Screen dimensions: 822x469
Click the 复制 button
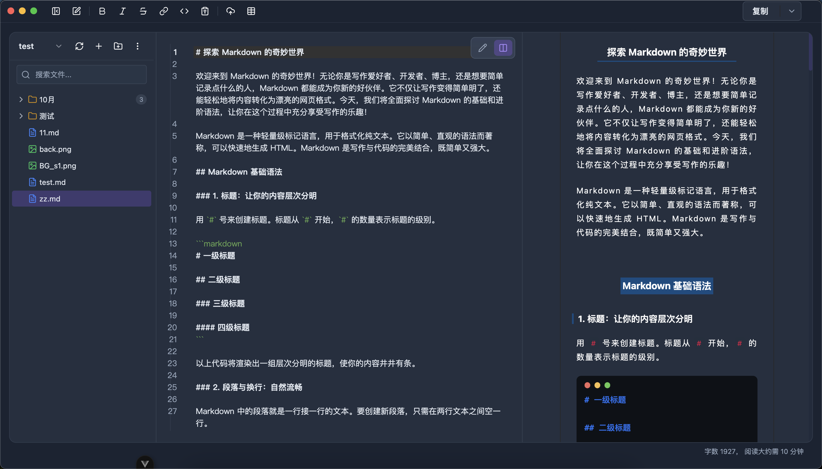click(760, 11)
